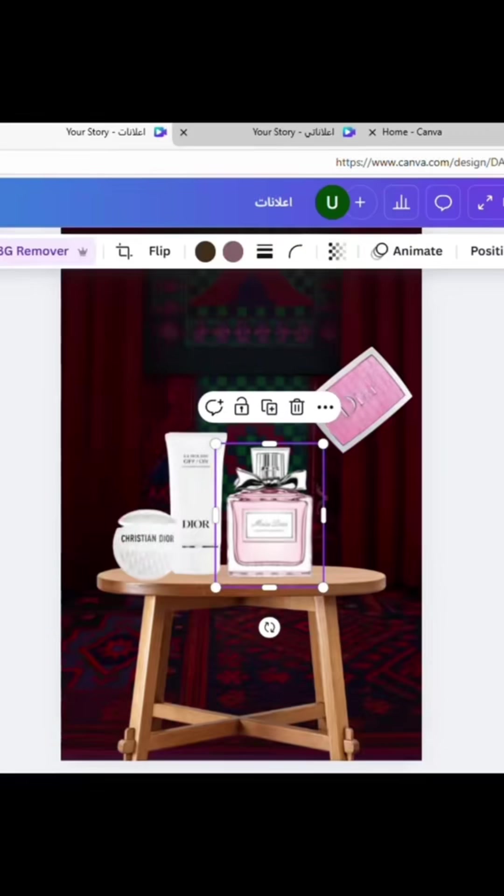Click the rotate handle below perfume bottle

(x=269, y=628)
